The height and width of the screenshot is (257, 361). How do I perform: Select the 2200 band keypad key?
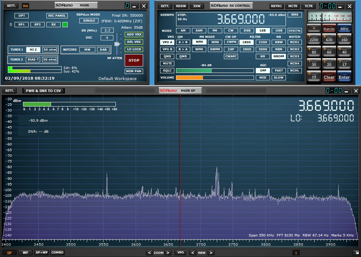tap(314, 39)
